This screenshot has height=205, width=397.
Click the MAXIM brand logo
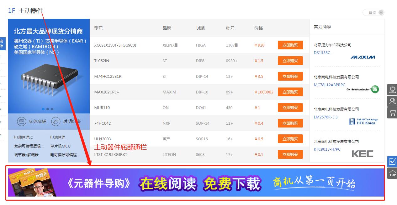point(363,57)
